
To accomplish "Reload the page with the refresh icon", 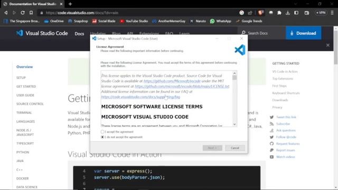I will tap(23, 13).
